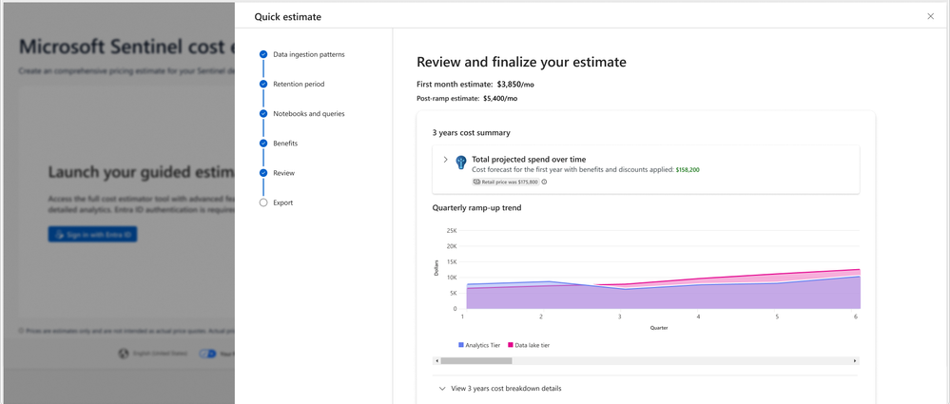This screenshot has width=950, height=404.
Task: Click the retail price tag icon
Action: point(477,182)
